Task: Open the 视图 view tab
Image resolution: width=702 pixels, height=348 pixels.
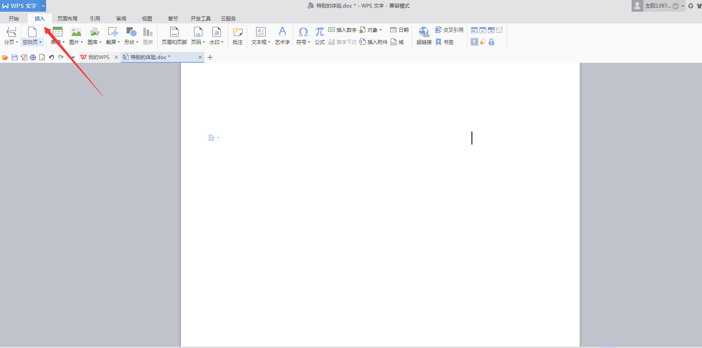Action: click(x=147, y=18)
